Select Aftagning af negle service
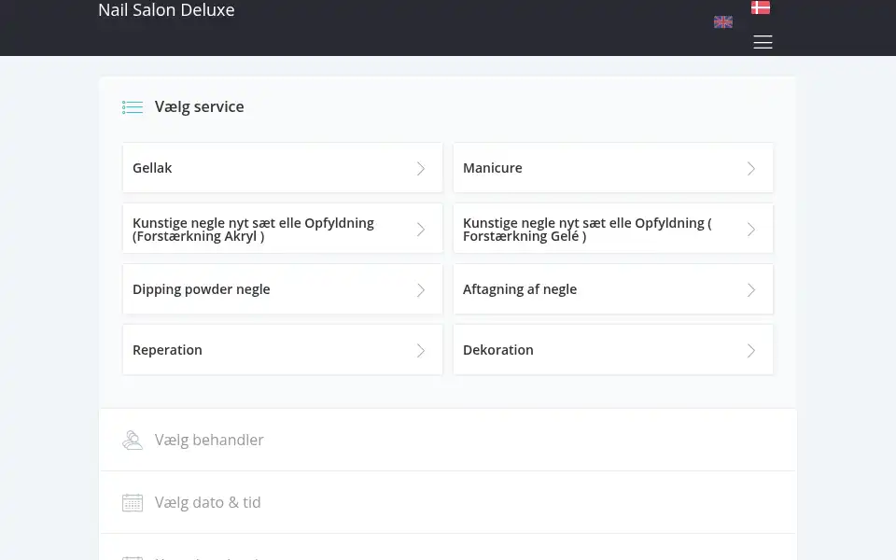 613,289
